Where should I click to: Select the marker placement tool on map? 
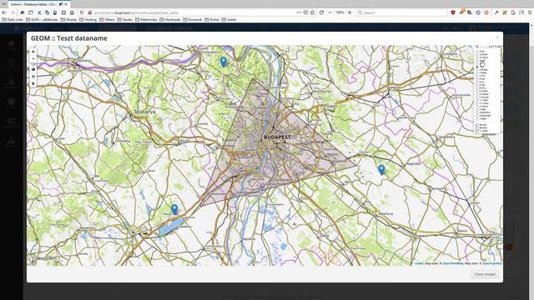tap(33, 83)
